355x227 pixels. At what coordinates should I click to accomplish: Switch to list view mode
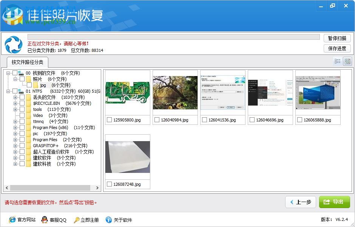click(x=337, y=61)
